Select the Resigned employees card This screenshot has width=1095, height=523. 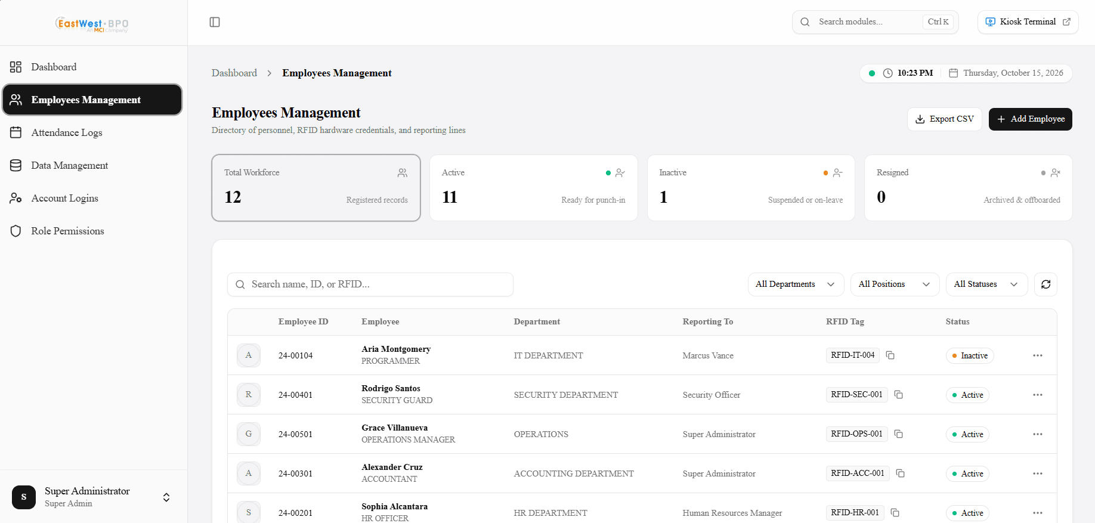pyautogui.click(x=969, y=188)
